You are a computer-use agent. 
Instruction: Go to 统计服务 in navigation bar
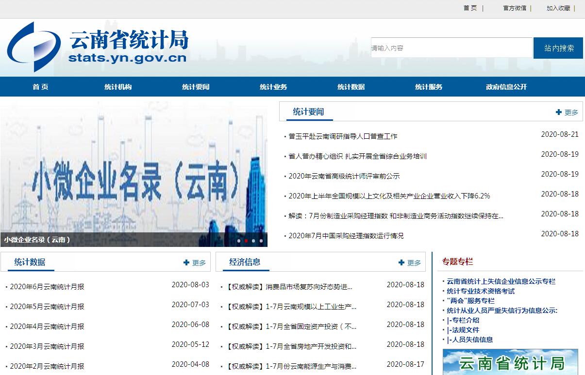(x=429, y=87)
